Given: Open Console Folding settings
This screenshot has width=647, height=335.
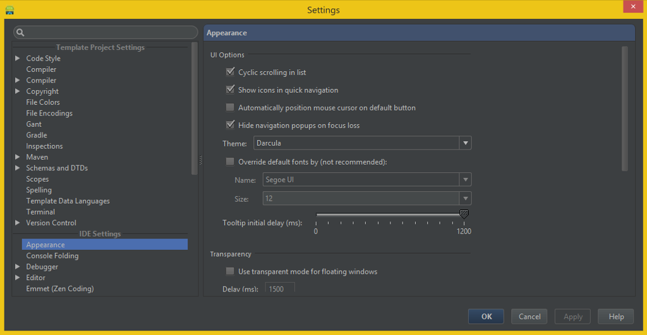Looking at the screenshot, I should pyautogui.click(x=52, y=256).
